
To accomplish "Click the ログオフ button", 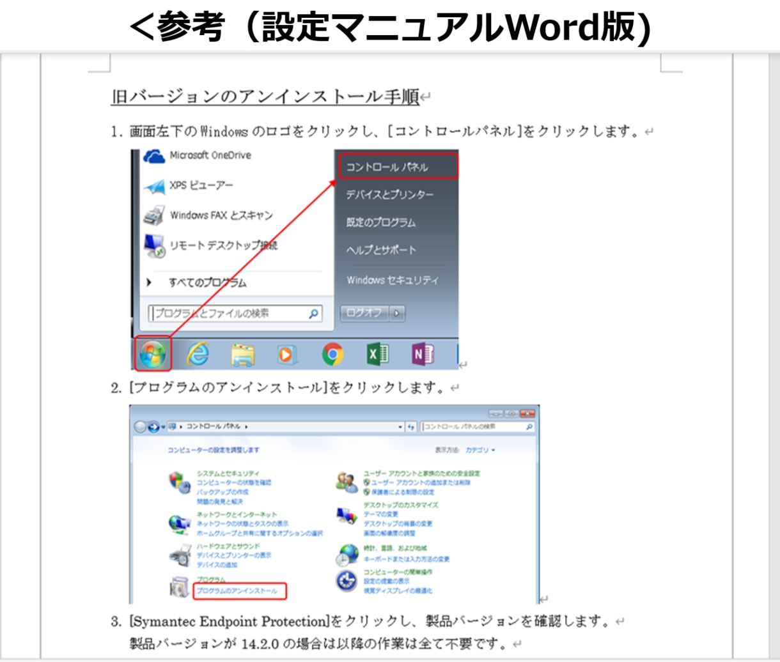I will tap(364, 313).
